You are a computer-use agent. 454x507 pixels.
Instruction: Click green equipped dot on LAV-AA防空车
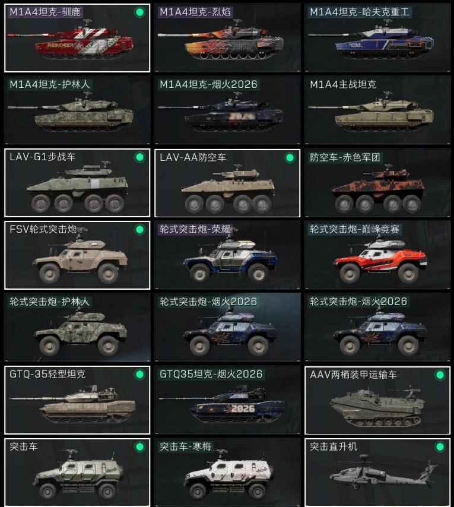pyautogui.click(x=290, y=158)
